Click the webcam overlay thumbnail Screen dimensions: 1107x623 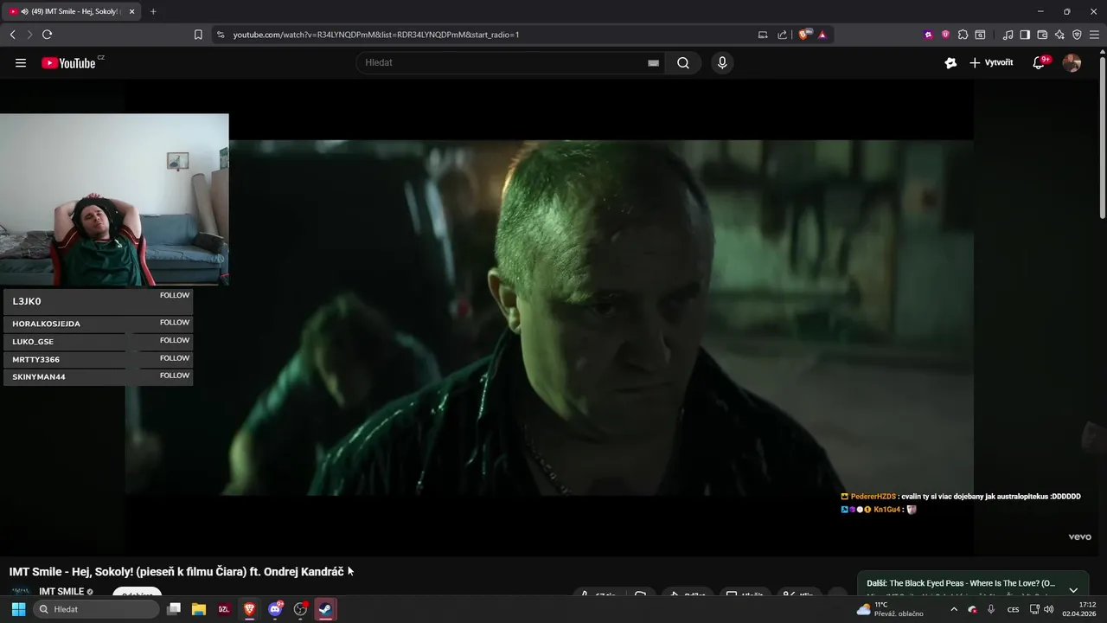coord(114,200)
